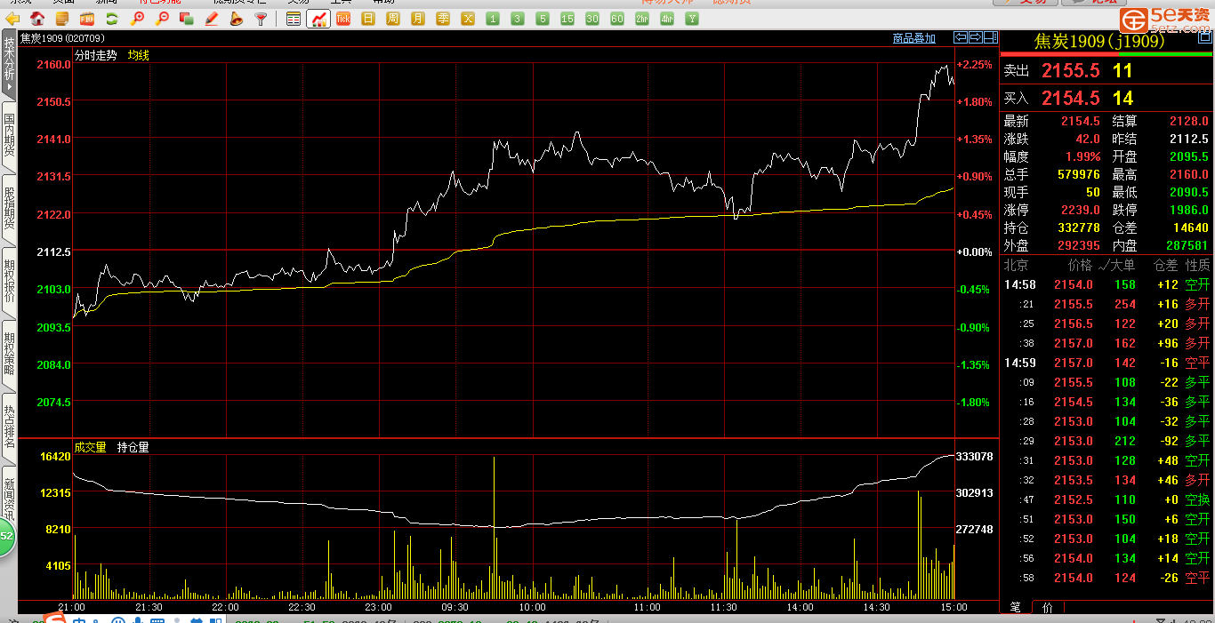Switch to the 笔 tab below trades

click(x=1015, y=607)
